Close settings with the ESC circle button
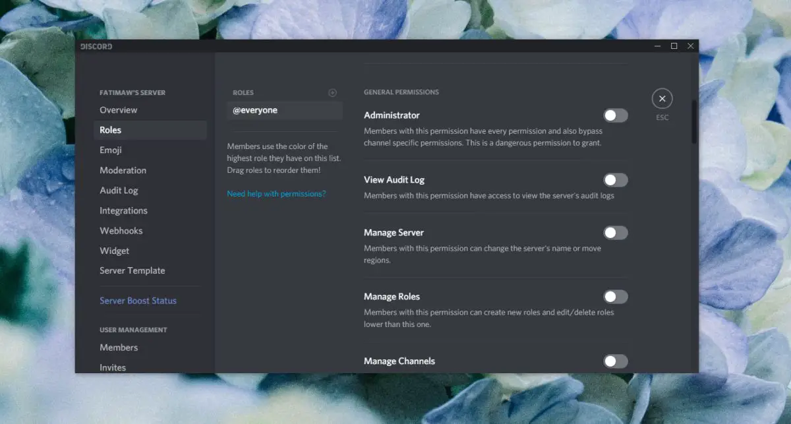 click(x=662, y=99)
